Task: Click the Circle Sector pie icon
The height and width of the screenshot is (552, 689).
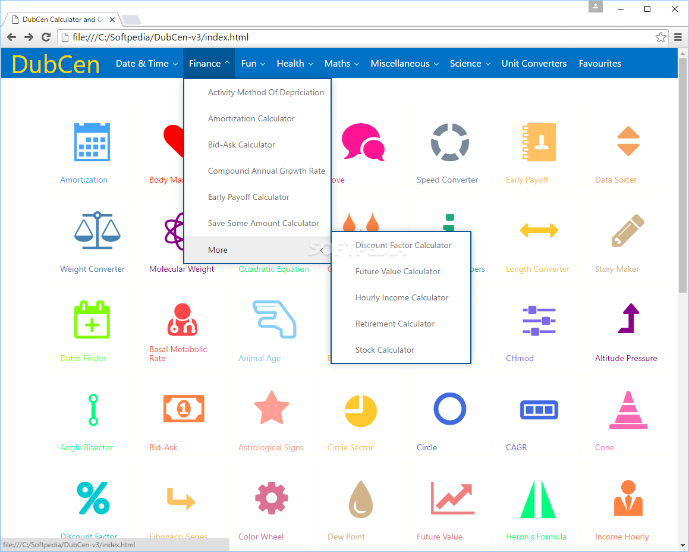Action: click(361, 411)
